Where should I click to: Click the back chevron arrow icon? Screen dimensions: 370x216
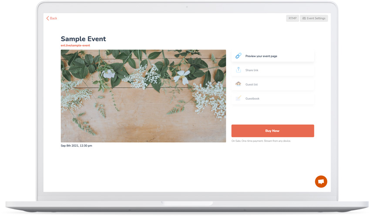coord(47,18)
